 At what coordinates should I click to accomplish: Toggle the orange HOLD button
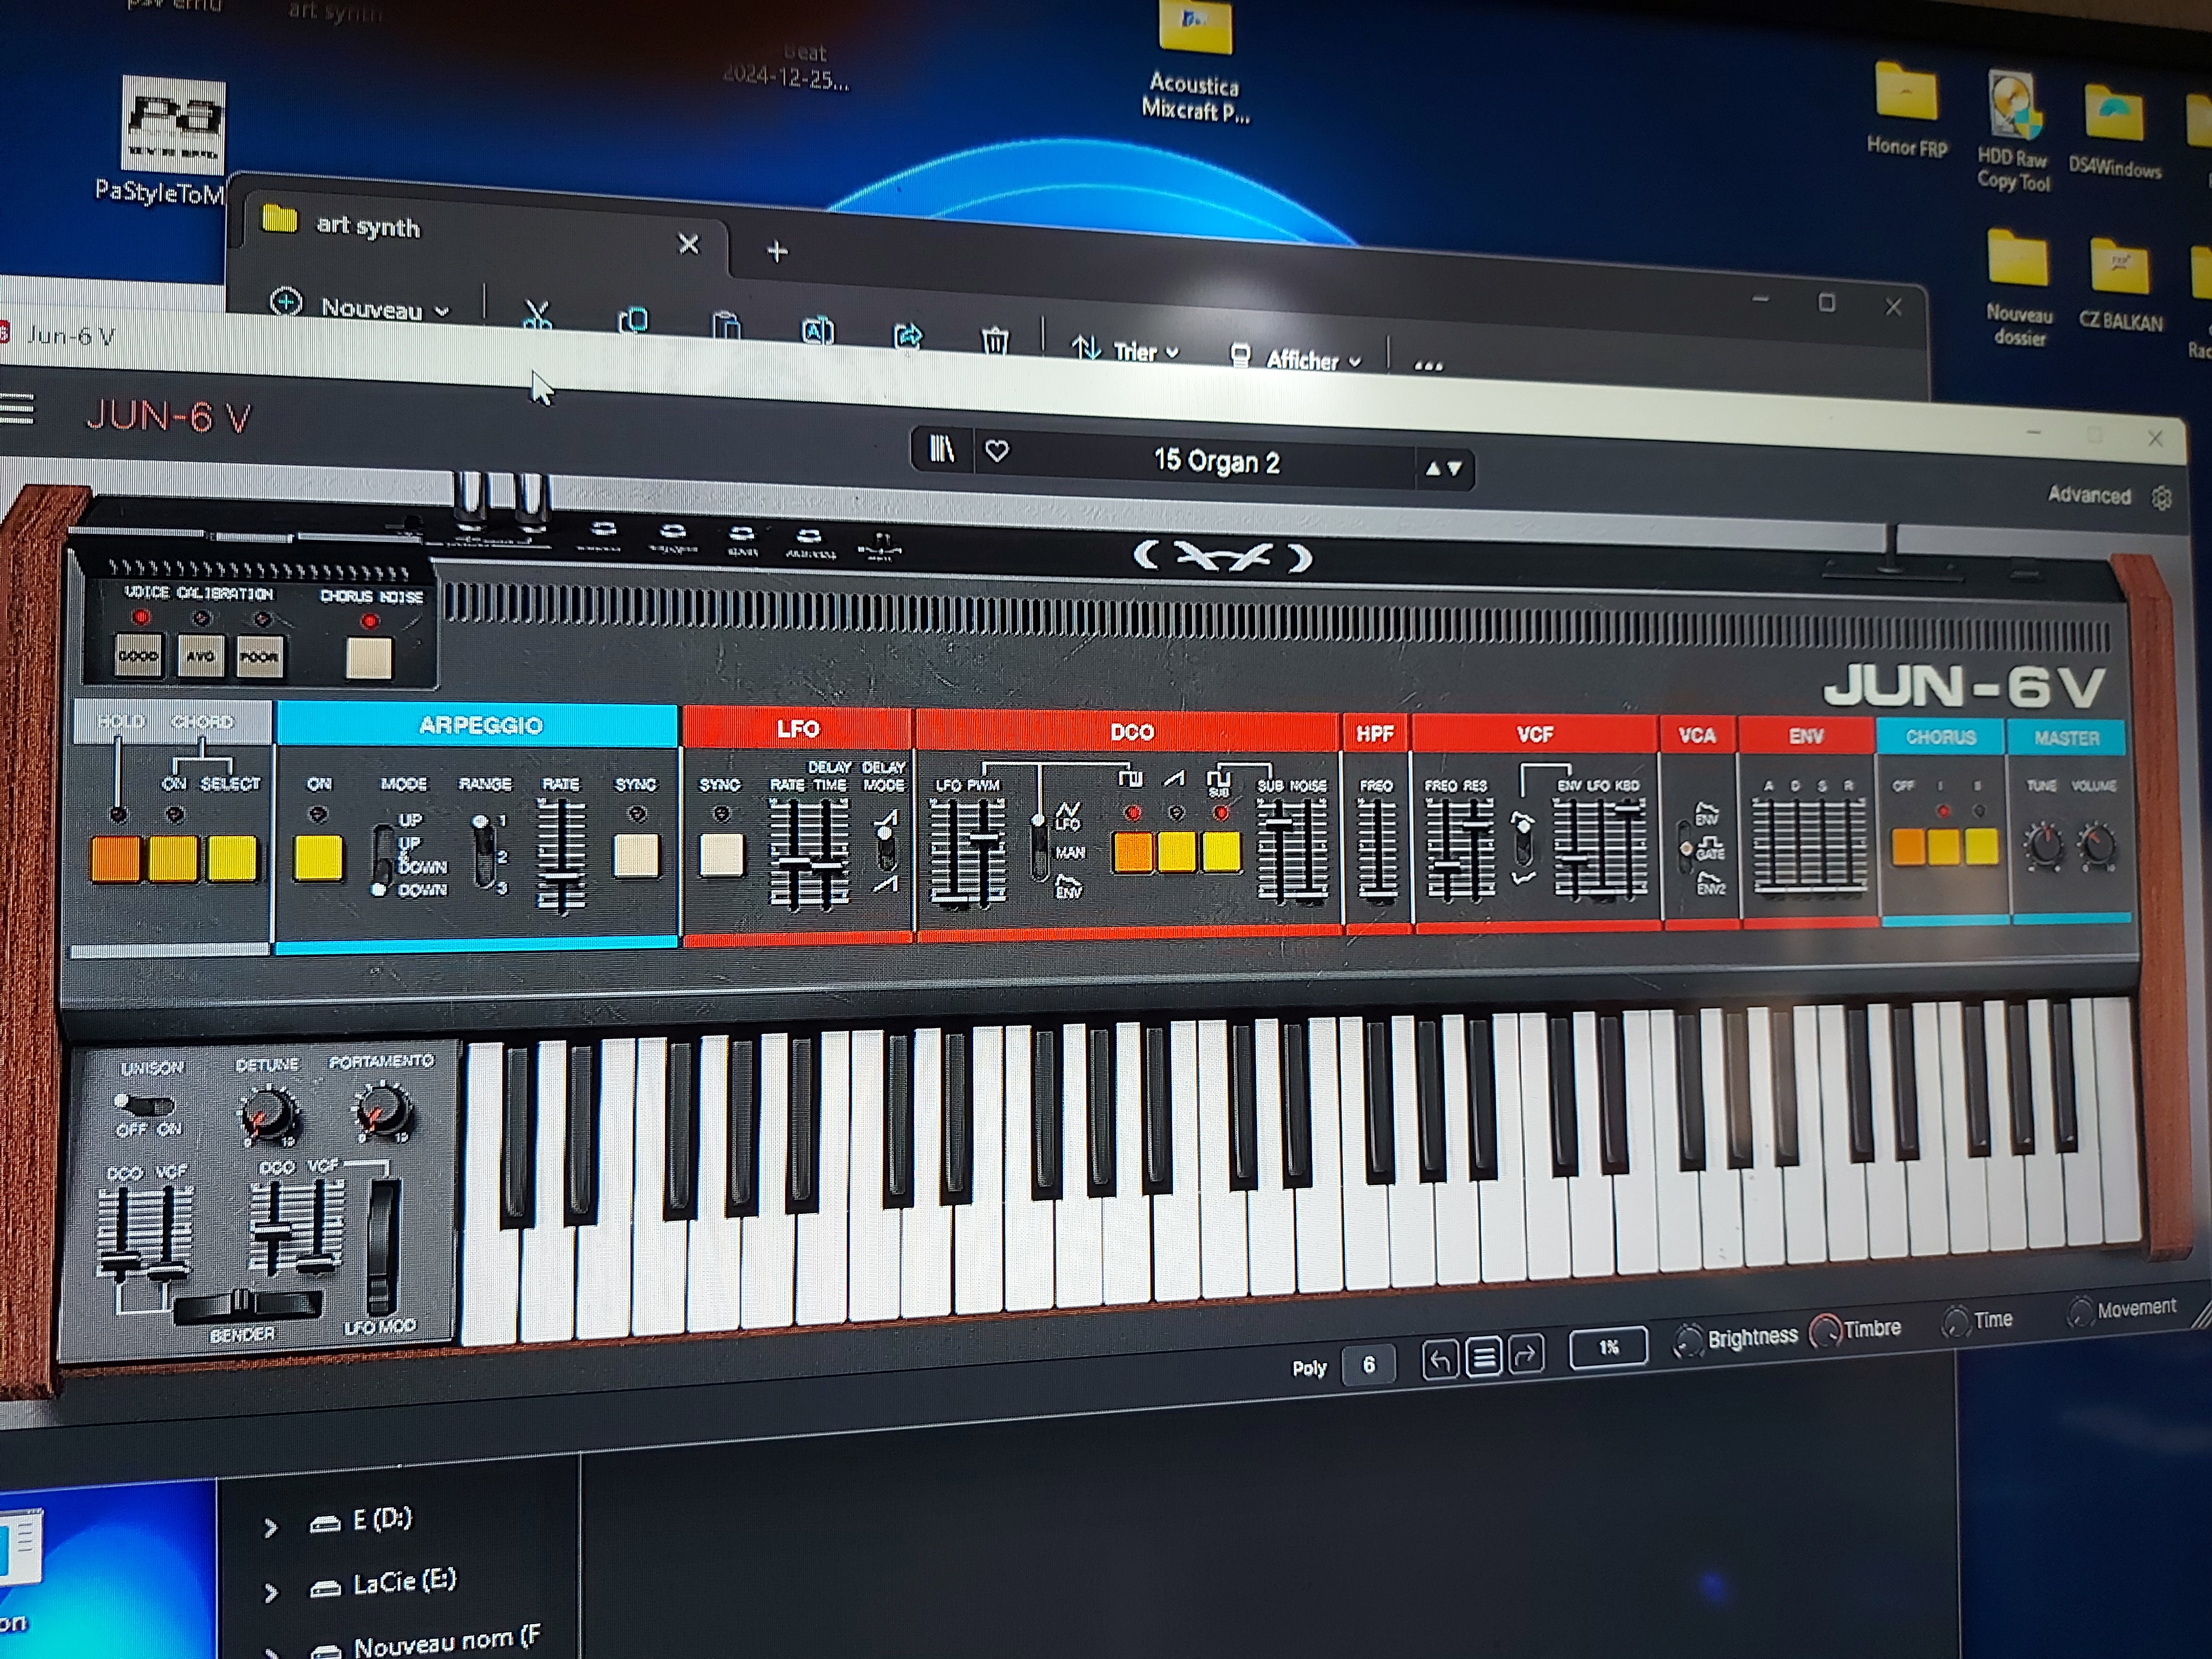[x=115, y=859]
